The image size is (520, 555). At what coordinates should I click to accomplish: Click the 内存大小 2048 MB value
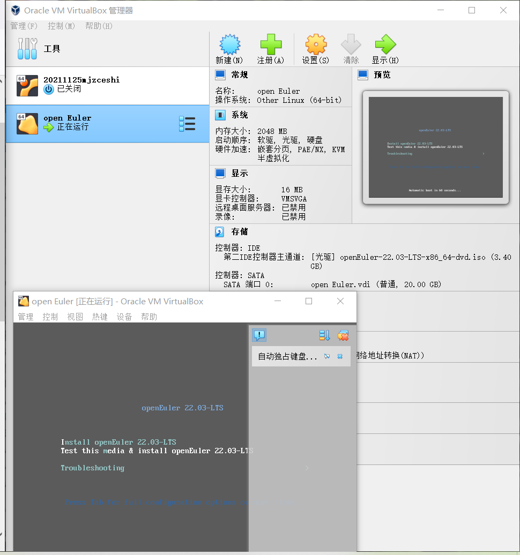272,131
